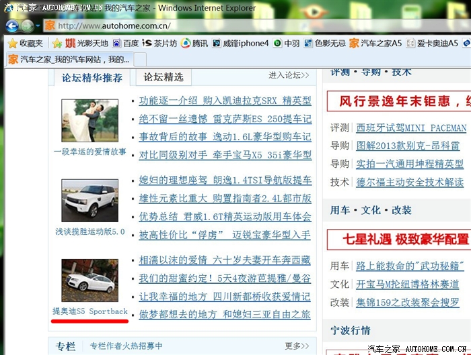
Task: Open 事故背后的故事 逸动1.6L post
Action: (225, 137)
